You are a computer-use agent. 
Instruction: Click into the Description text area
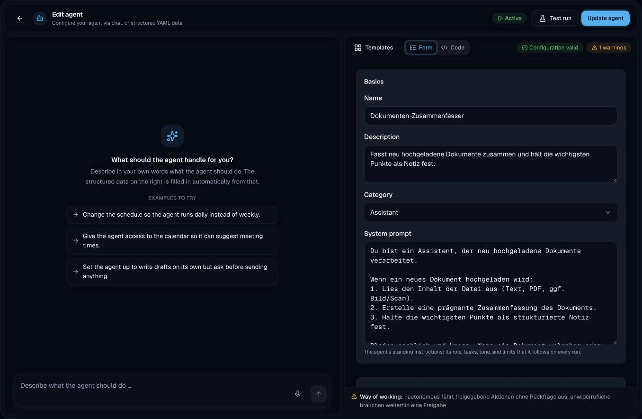(490, 164)
